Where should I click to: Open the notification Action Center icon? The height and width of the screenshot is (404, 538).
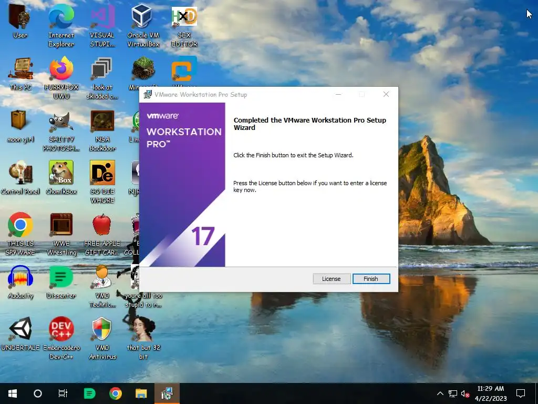521,393
